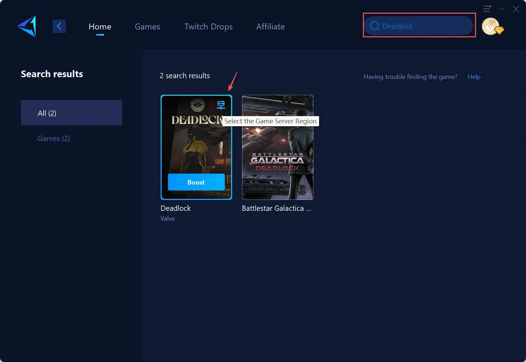Click the Help link
526x362 pixels.
click(474, 77)
